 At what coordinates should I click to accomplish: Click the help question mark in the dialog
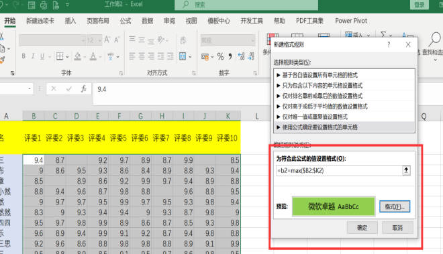pyautogui.click(x=389, y=44)
